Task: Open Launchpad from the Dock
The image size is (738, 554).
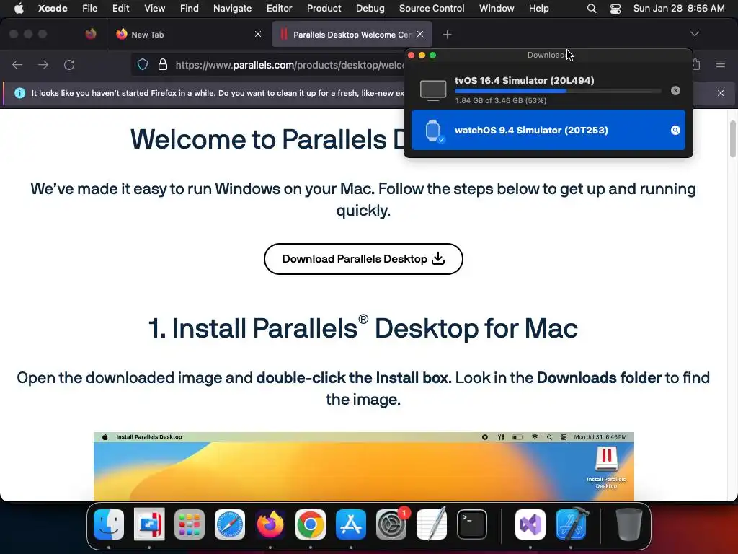Action: [190, 524]
